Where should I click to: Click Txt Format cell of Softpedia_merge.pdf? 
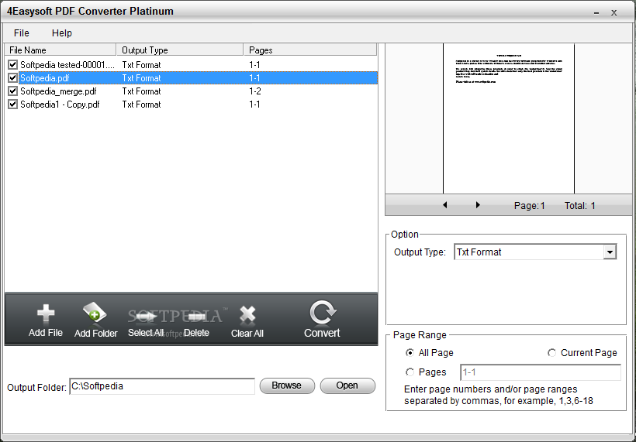pyautogui.click(x=142, y=91)
